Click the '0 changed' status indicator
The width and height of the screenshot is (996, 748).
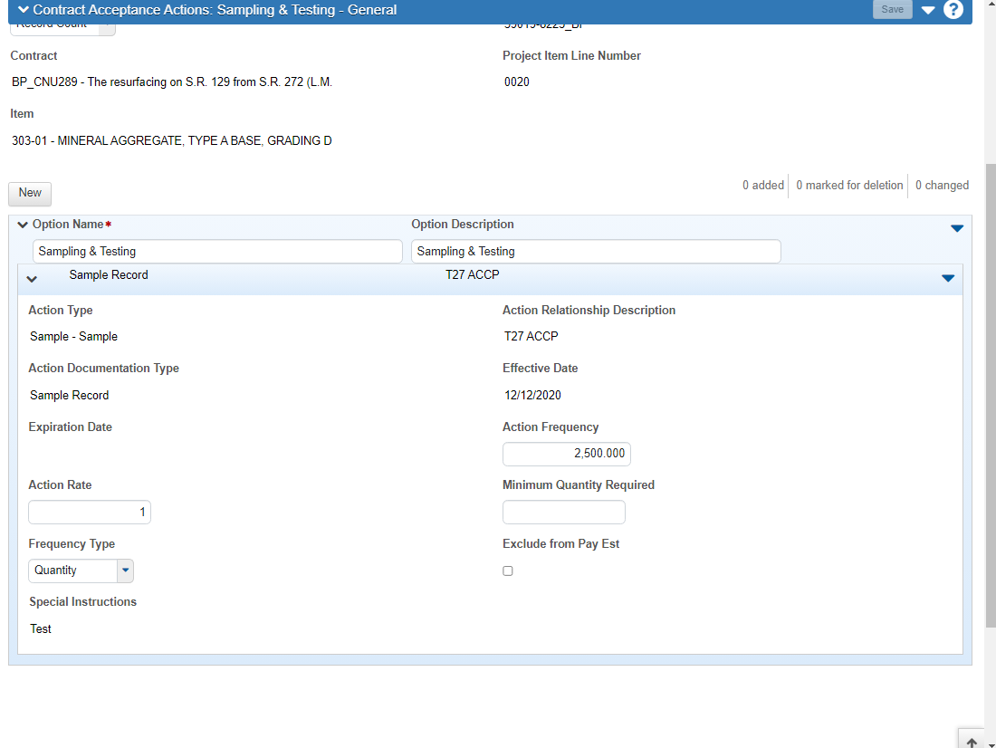[x=941, y=186]
